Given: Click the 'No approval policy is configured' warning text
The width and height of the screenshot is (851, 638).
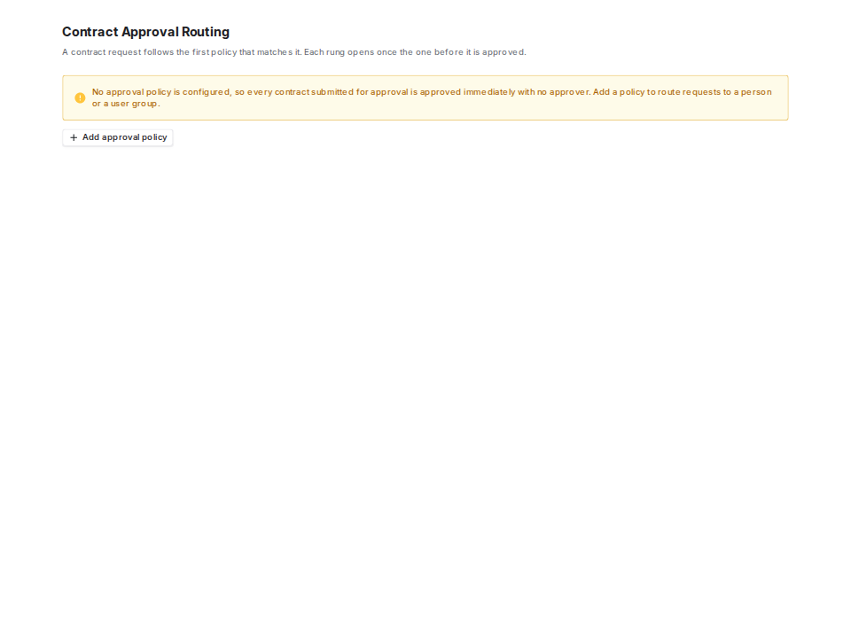Looking at the screenshot, I should pyautogui.click(x=432, y=97).
